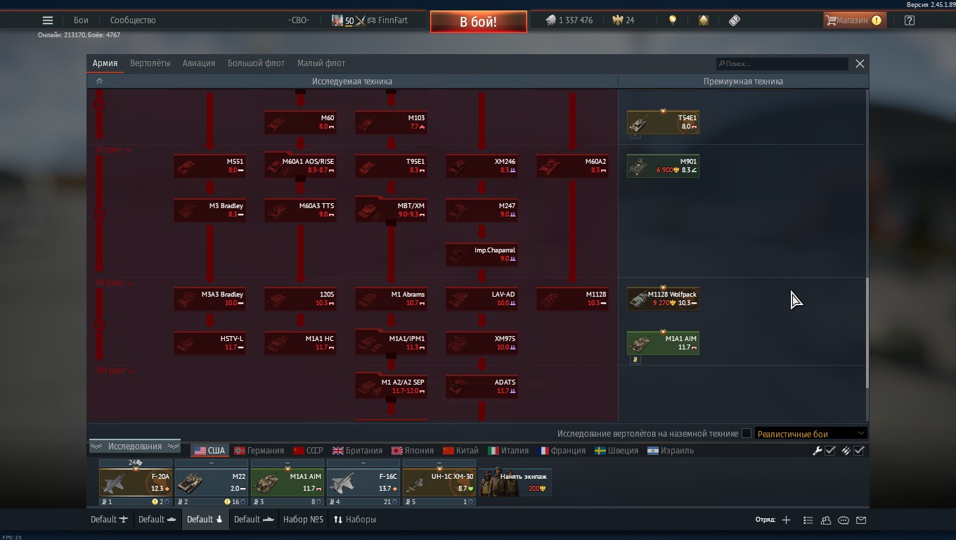Add squad member with plus icon
Screen dimensions: 956x540
coord(786,520)
